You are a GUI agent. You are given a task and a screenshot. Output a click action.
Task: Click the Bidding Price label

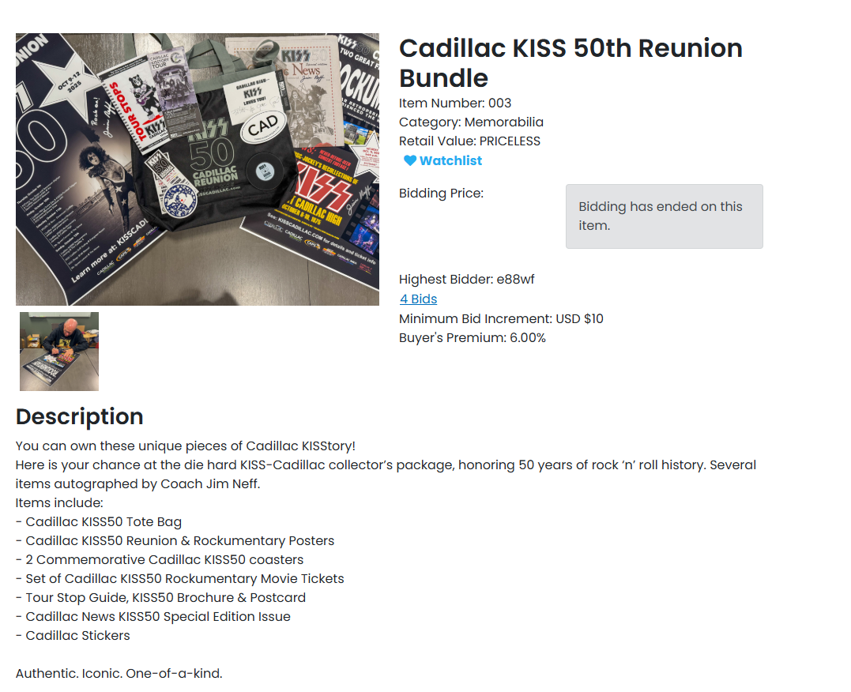tap(441, 194)
